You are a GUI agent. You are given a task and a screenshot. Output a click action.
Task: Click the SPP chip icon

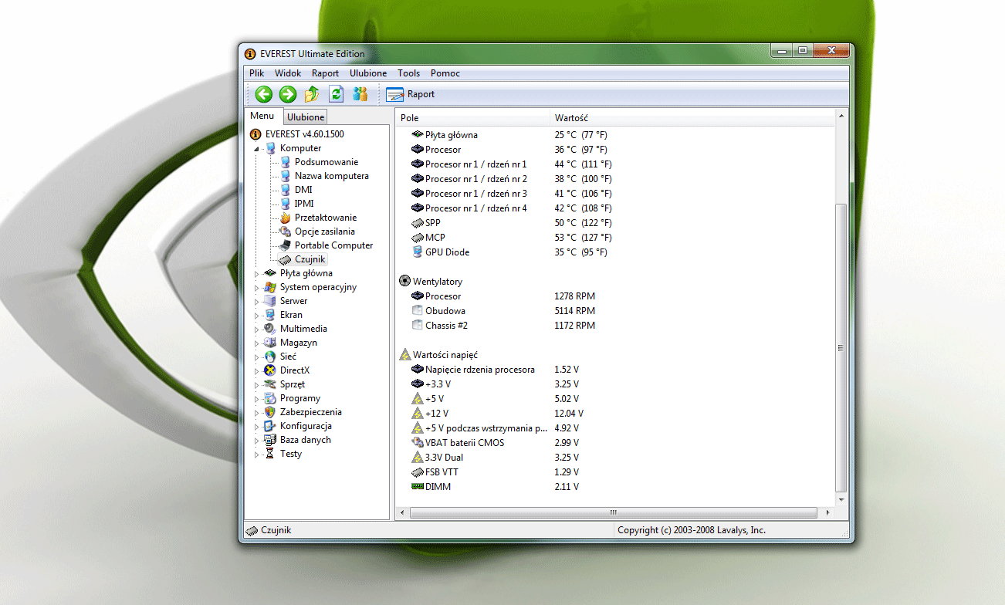click(418, 223)
